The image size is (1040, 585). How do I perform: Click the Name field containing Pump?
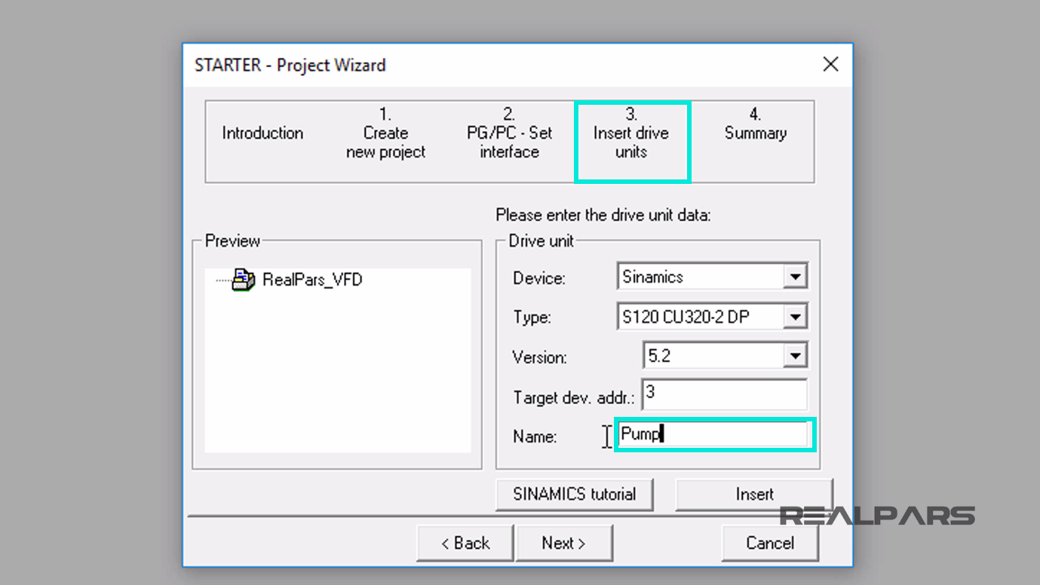point(714,434)
